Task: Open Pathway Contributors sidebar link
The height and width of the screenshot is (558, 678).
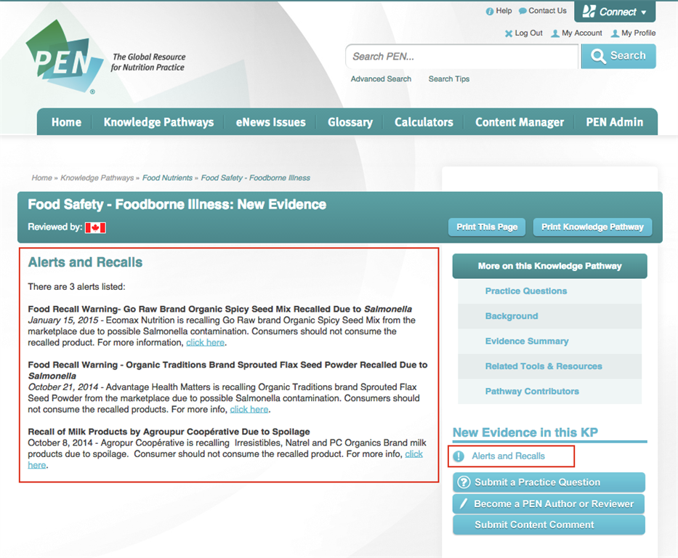Action: tap(532, 391)
